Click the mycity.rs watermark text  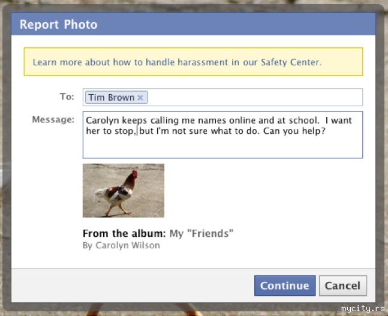click(x=362, y=308)
